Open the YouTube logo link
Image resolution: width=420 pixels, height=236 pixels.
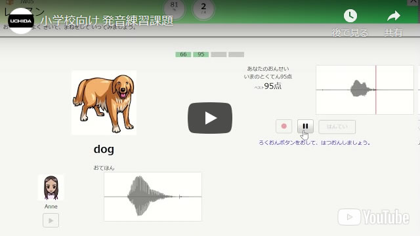pyautogui.click(x=373, y=217)
